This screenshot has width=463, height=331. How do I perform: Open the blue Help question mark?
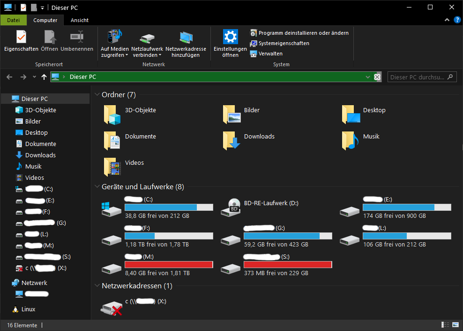coord(457,20)
